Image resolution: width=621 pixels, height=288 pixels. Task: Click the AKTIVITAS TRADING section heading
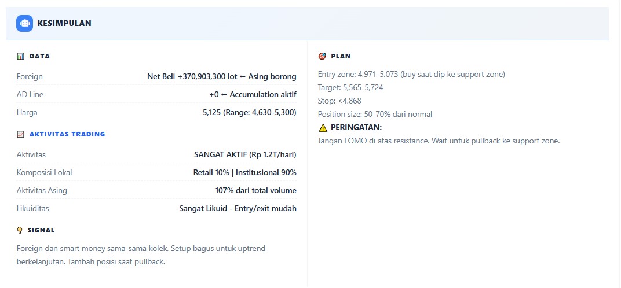pyautogui.click(x=67, y=134)
